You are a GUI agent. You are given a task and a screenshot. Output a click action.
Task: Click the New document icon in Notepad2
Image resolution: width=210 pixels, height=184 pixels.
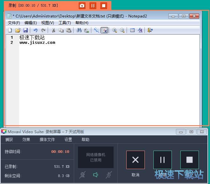pos(10,30)
